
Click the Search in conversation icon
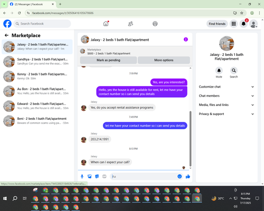pyautogui.click(x=234, y=71)
